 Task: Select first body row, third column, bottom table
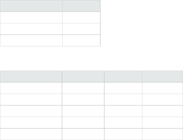[123, 88]
